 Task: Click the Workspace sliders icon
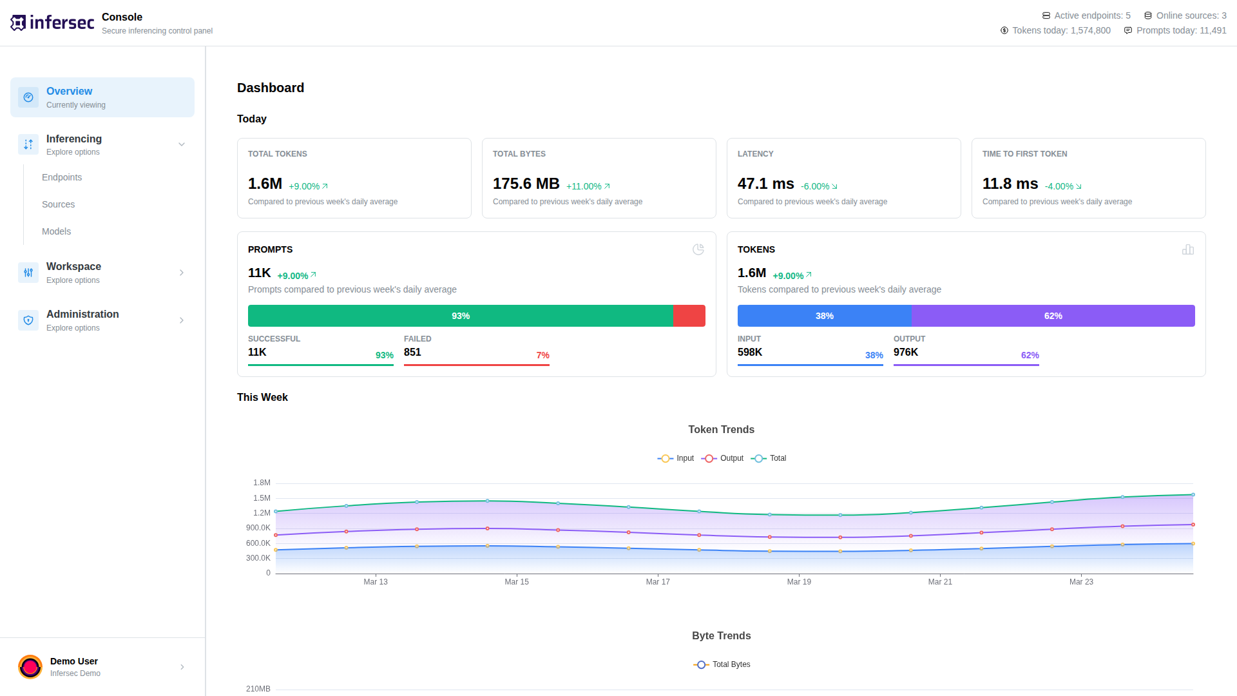(28, 273)
